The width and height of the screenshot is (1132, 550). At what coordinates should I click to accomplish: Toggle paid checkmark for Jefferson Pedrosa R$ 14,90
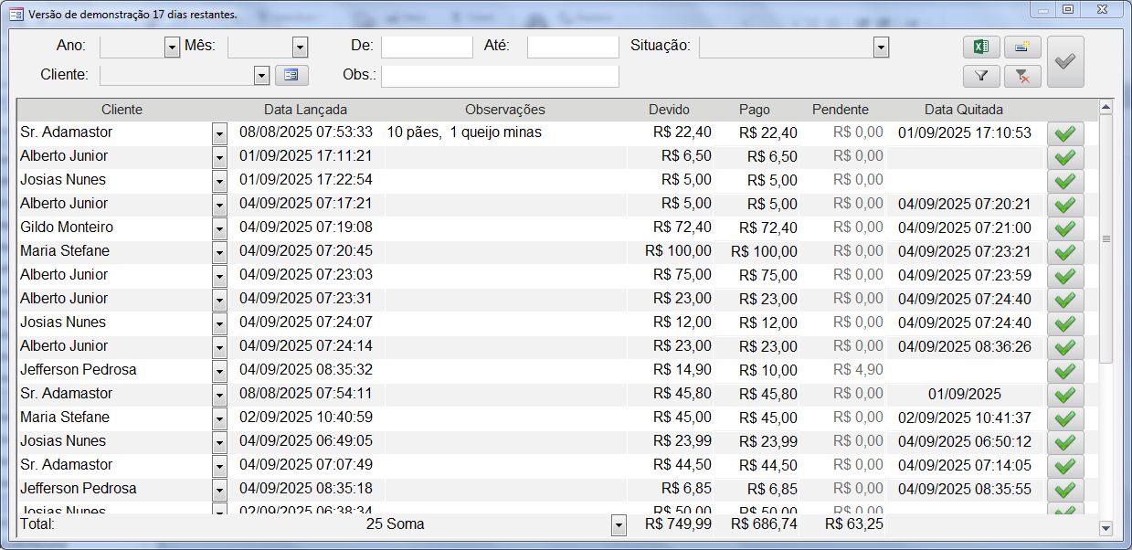click(1064, 371)
